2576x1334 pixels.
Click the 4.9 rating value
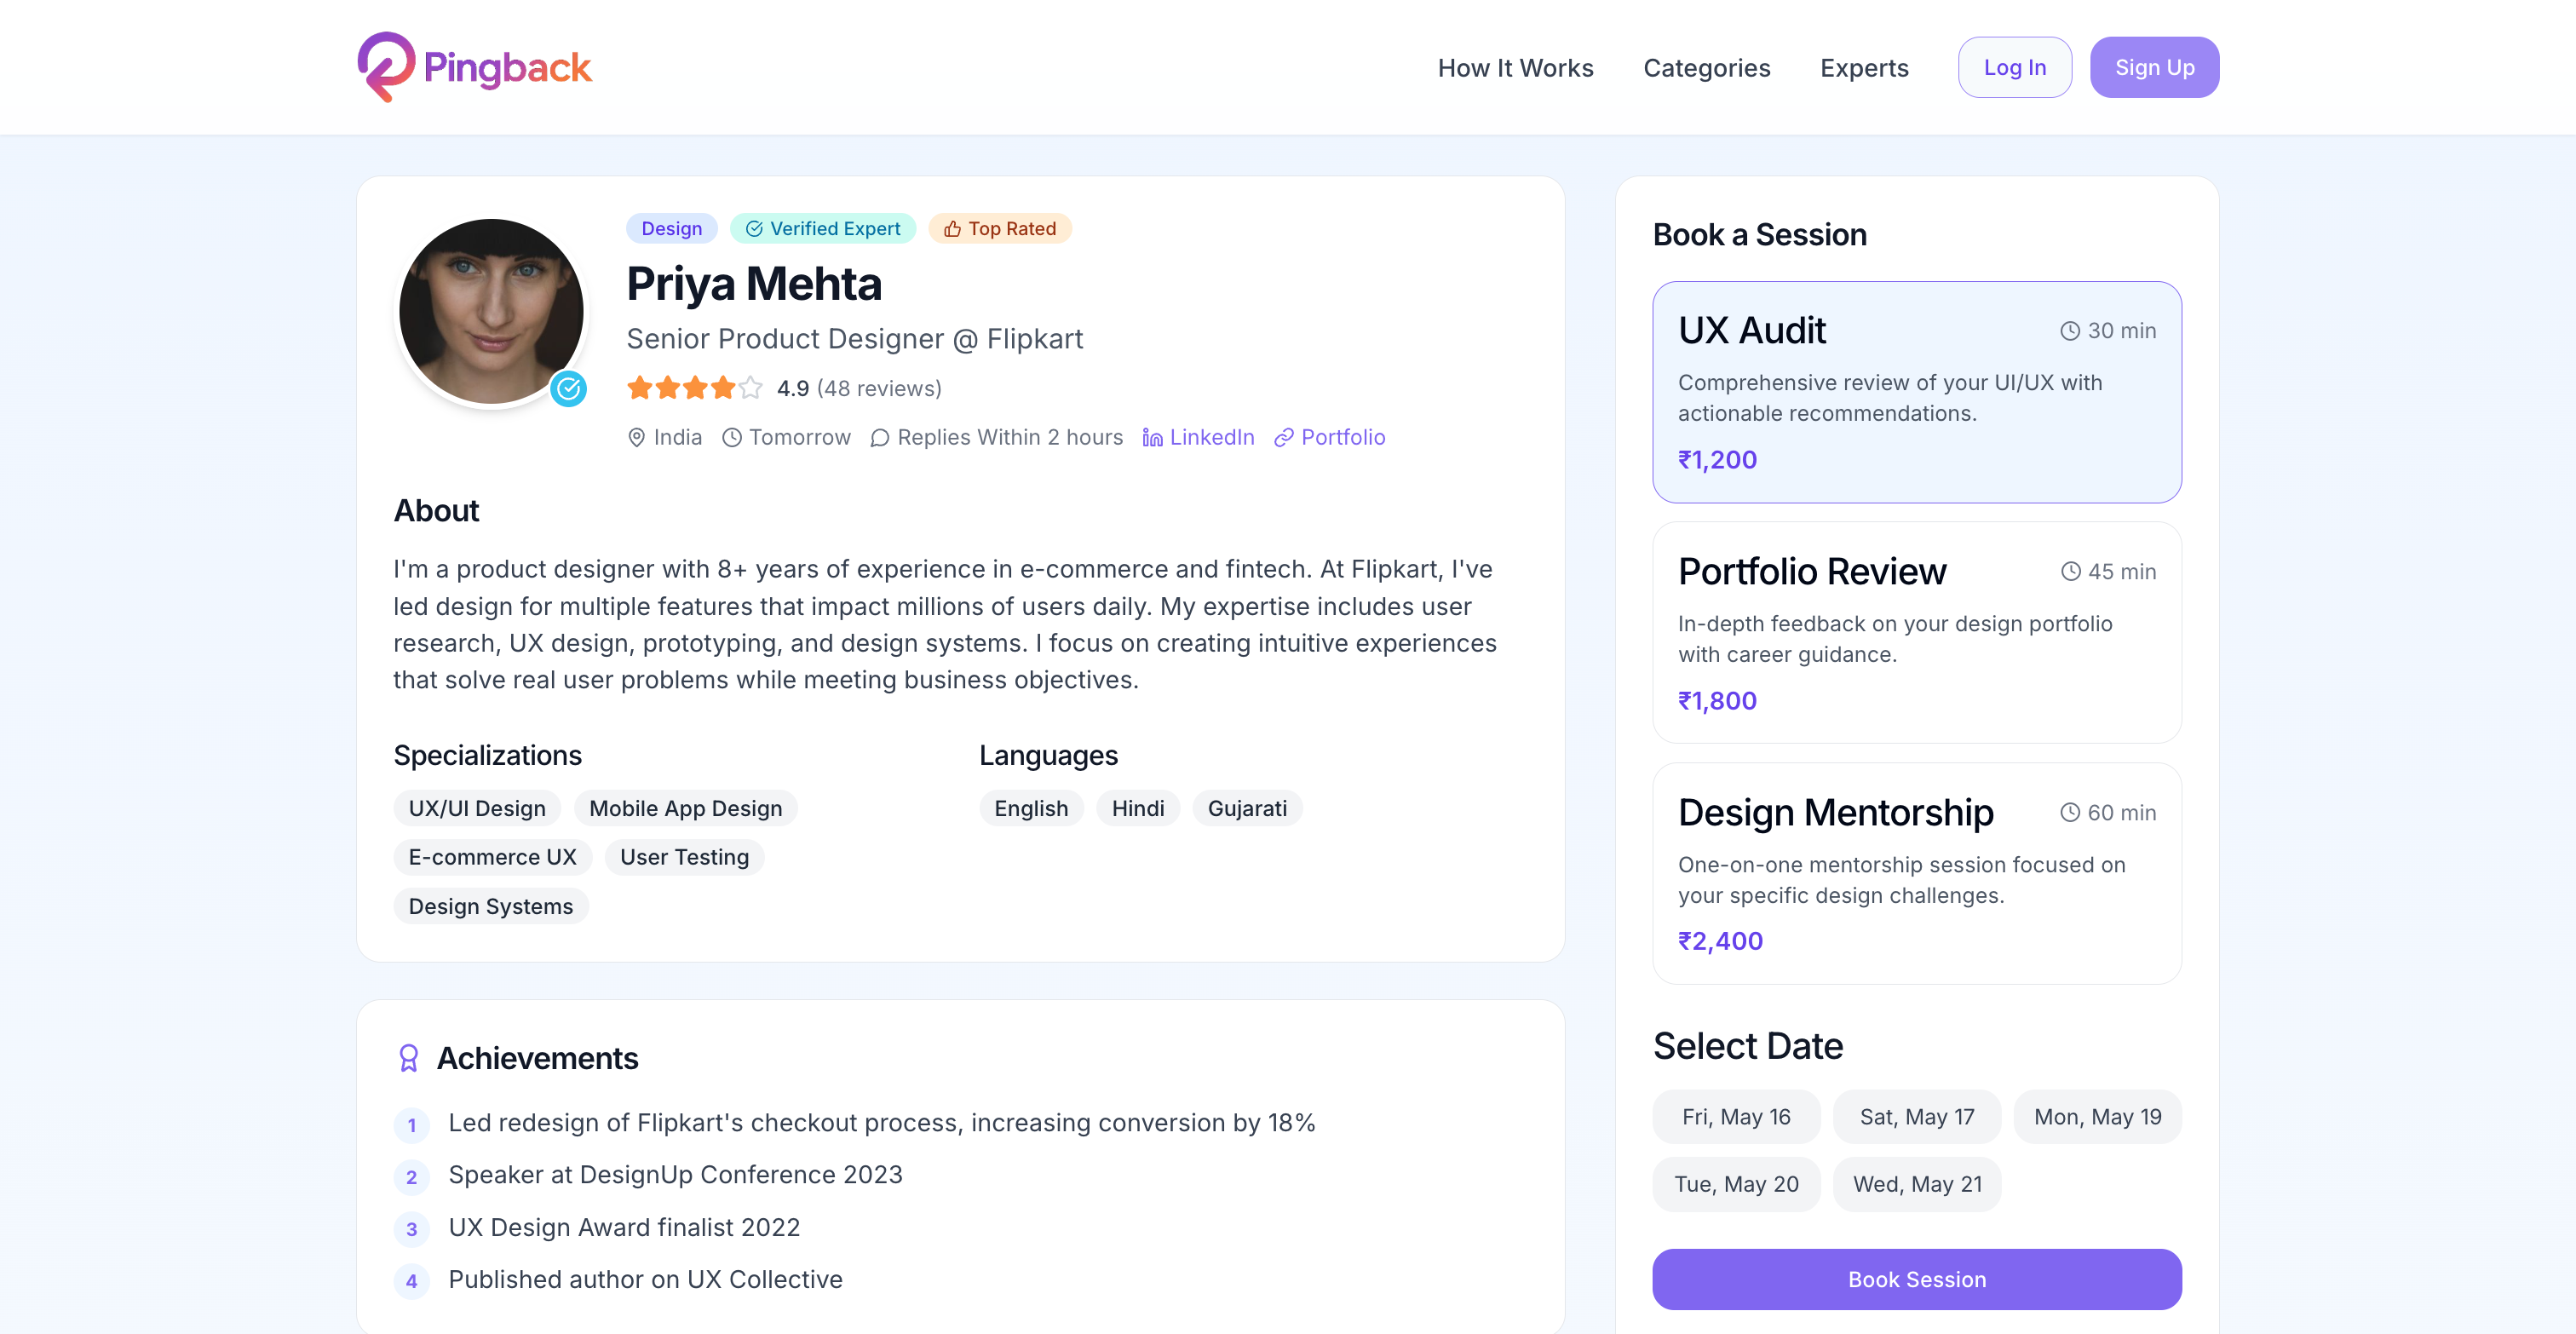(793, 388)
